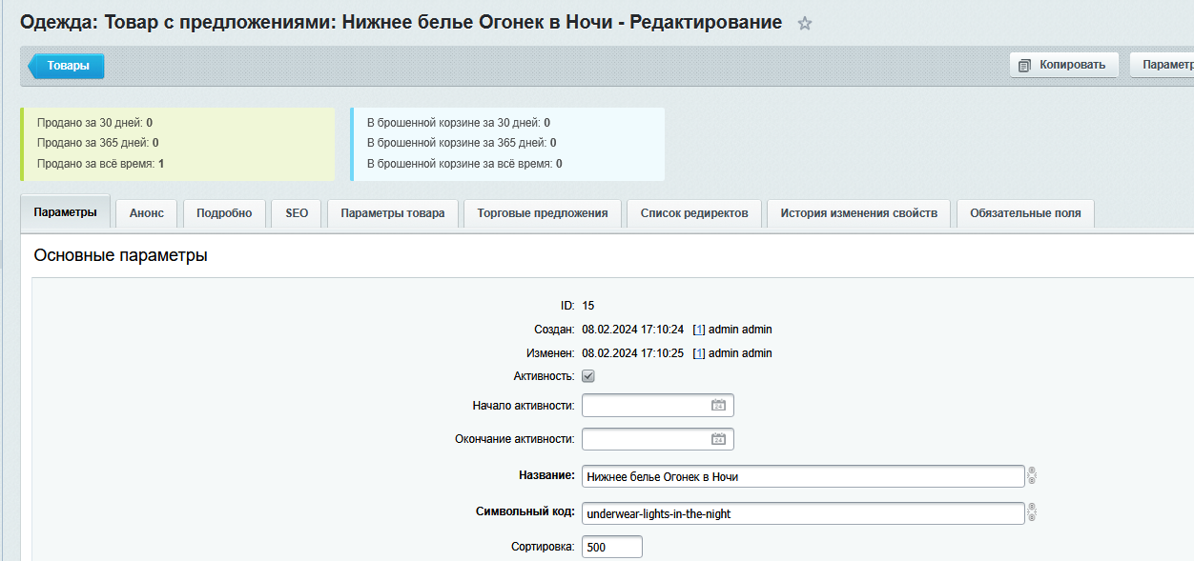This screenshot has height=561, width=1194.
Task: Click the transliteration link icon beside "Название"
Action: [x=1032, y=476]
